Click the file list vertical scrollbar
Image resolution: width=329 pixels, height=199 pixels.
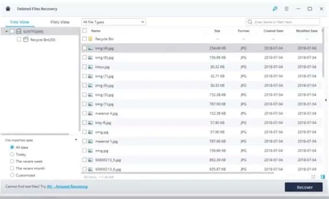323,53
